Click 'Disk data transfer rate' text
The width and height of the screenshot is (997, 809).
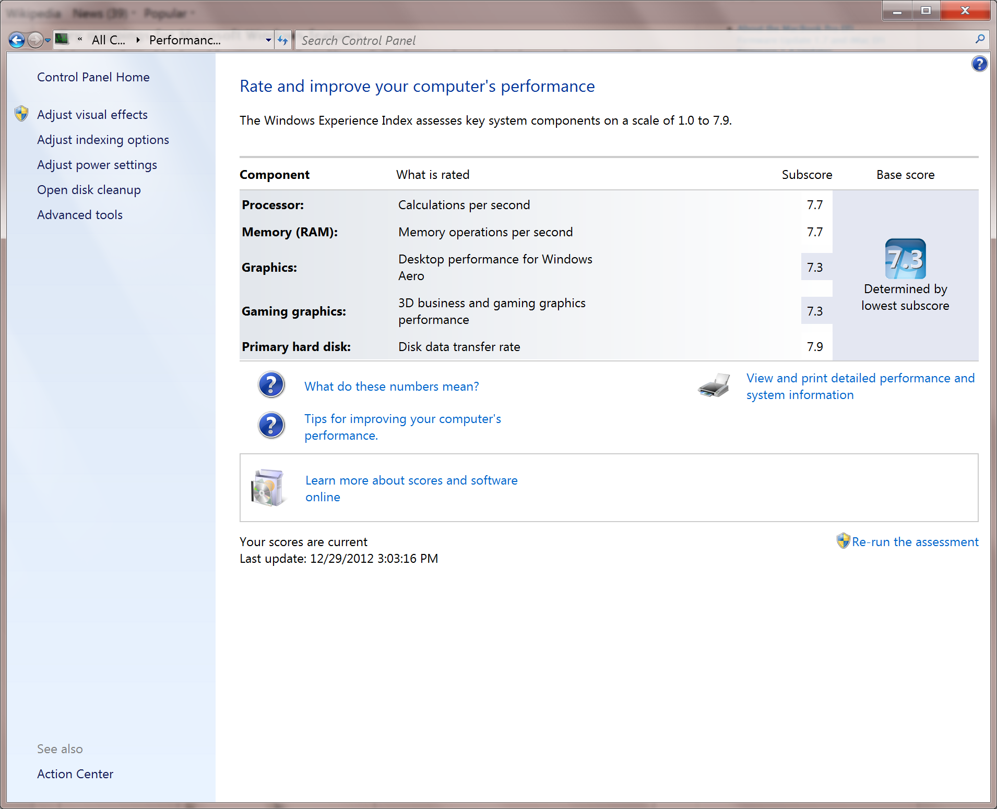[x=459, y=347]
